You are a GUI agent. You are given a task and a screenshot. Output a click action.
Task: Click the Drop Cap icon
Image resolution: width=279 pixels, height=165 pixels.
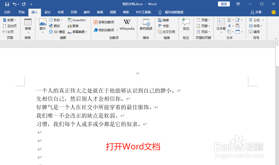click(x=229, y=32)
